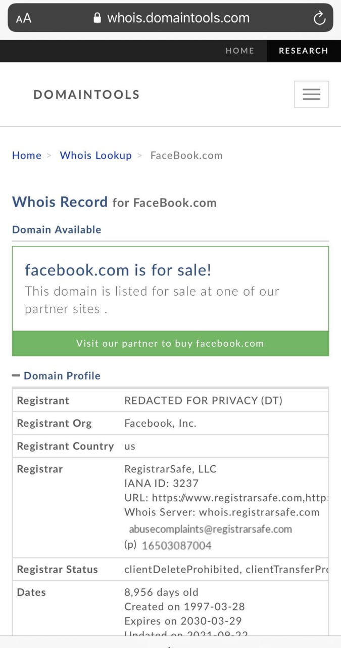Select the RESEARCH tab
341x648 pixels.
(x=304, y=51)
